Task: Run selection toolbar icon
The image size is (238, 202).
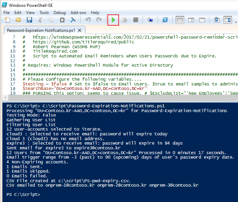Action: [124, 20]
